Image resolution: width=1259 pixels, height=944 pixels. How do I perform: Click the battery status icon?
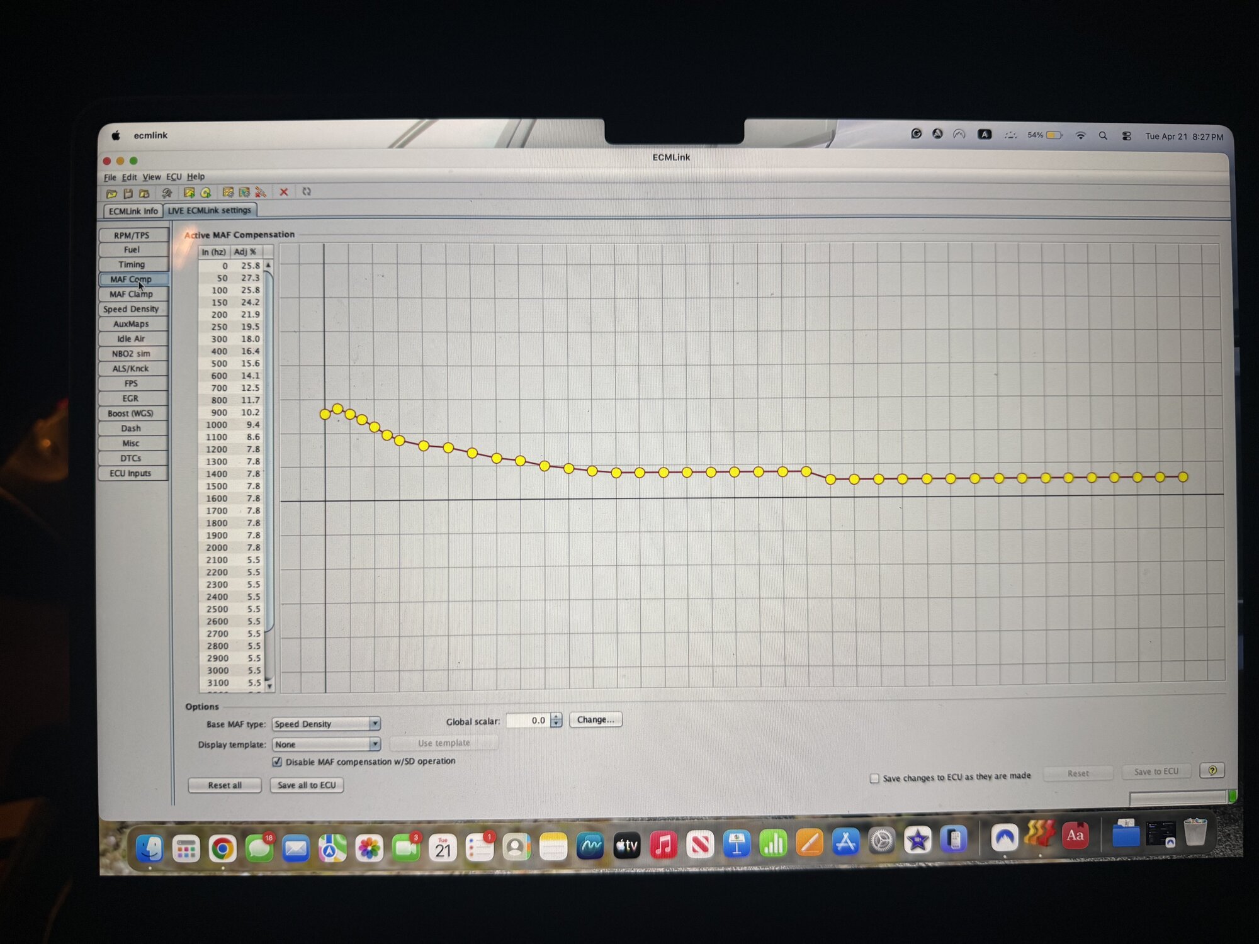coord(1054,135)
